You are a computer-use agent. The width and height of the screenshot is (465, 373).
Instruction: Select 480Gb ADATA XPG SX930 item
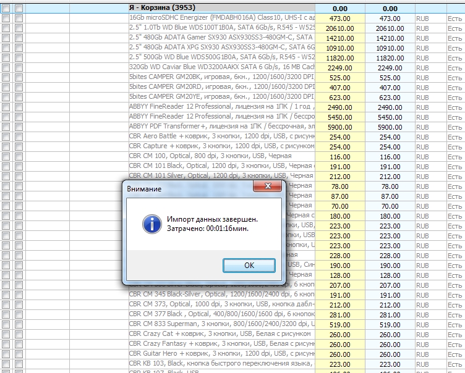[222, 48]
